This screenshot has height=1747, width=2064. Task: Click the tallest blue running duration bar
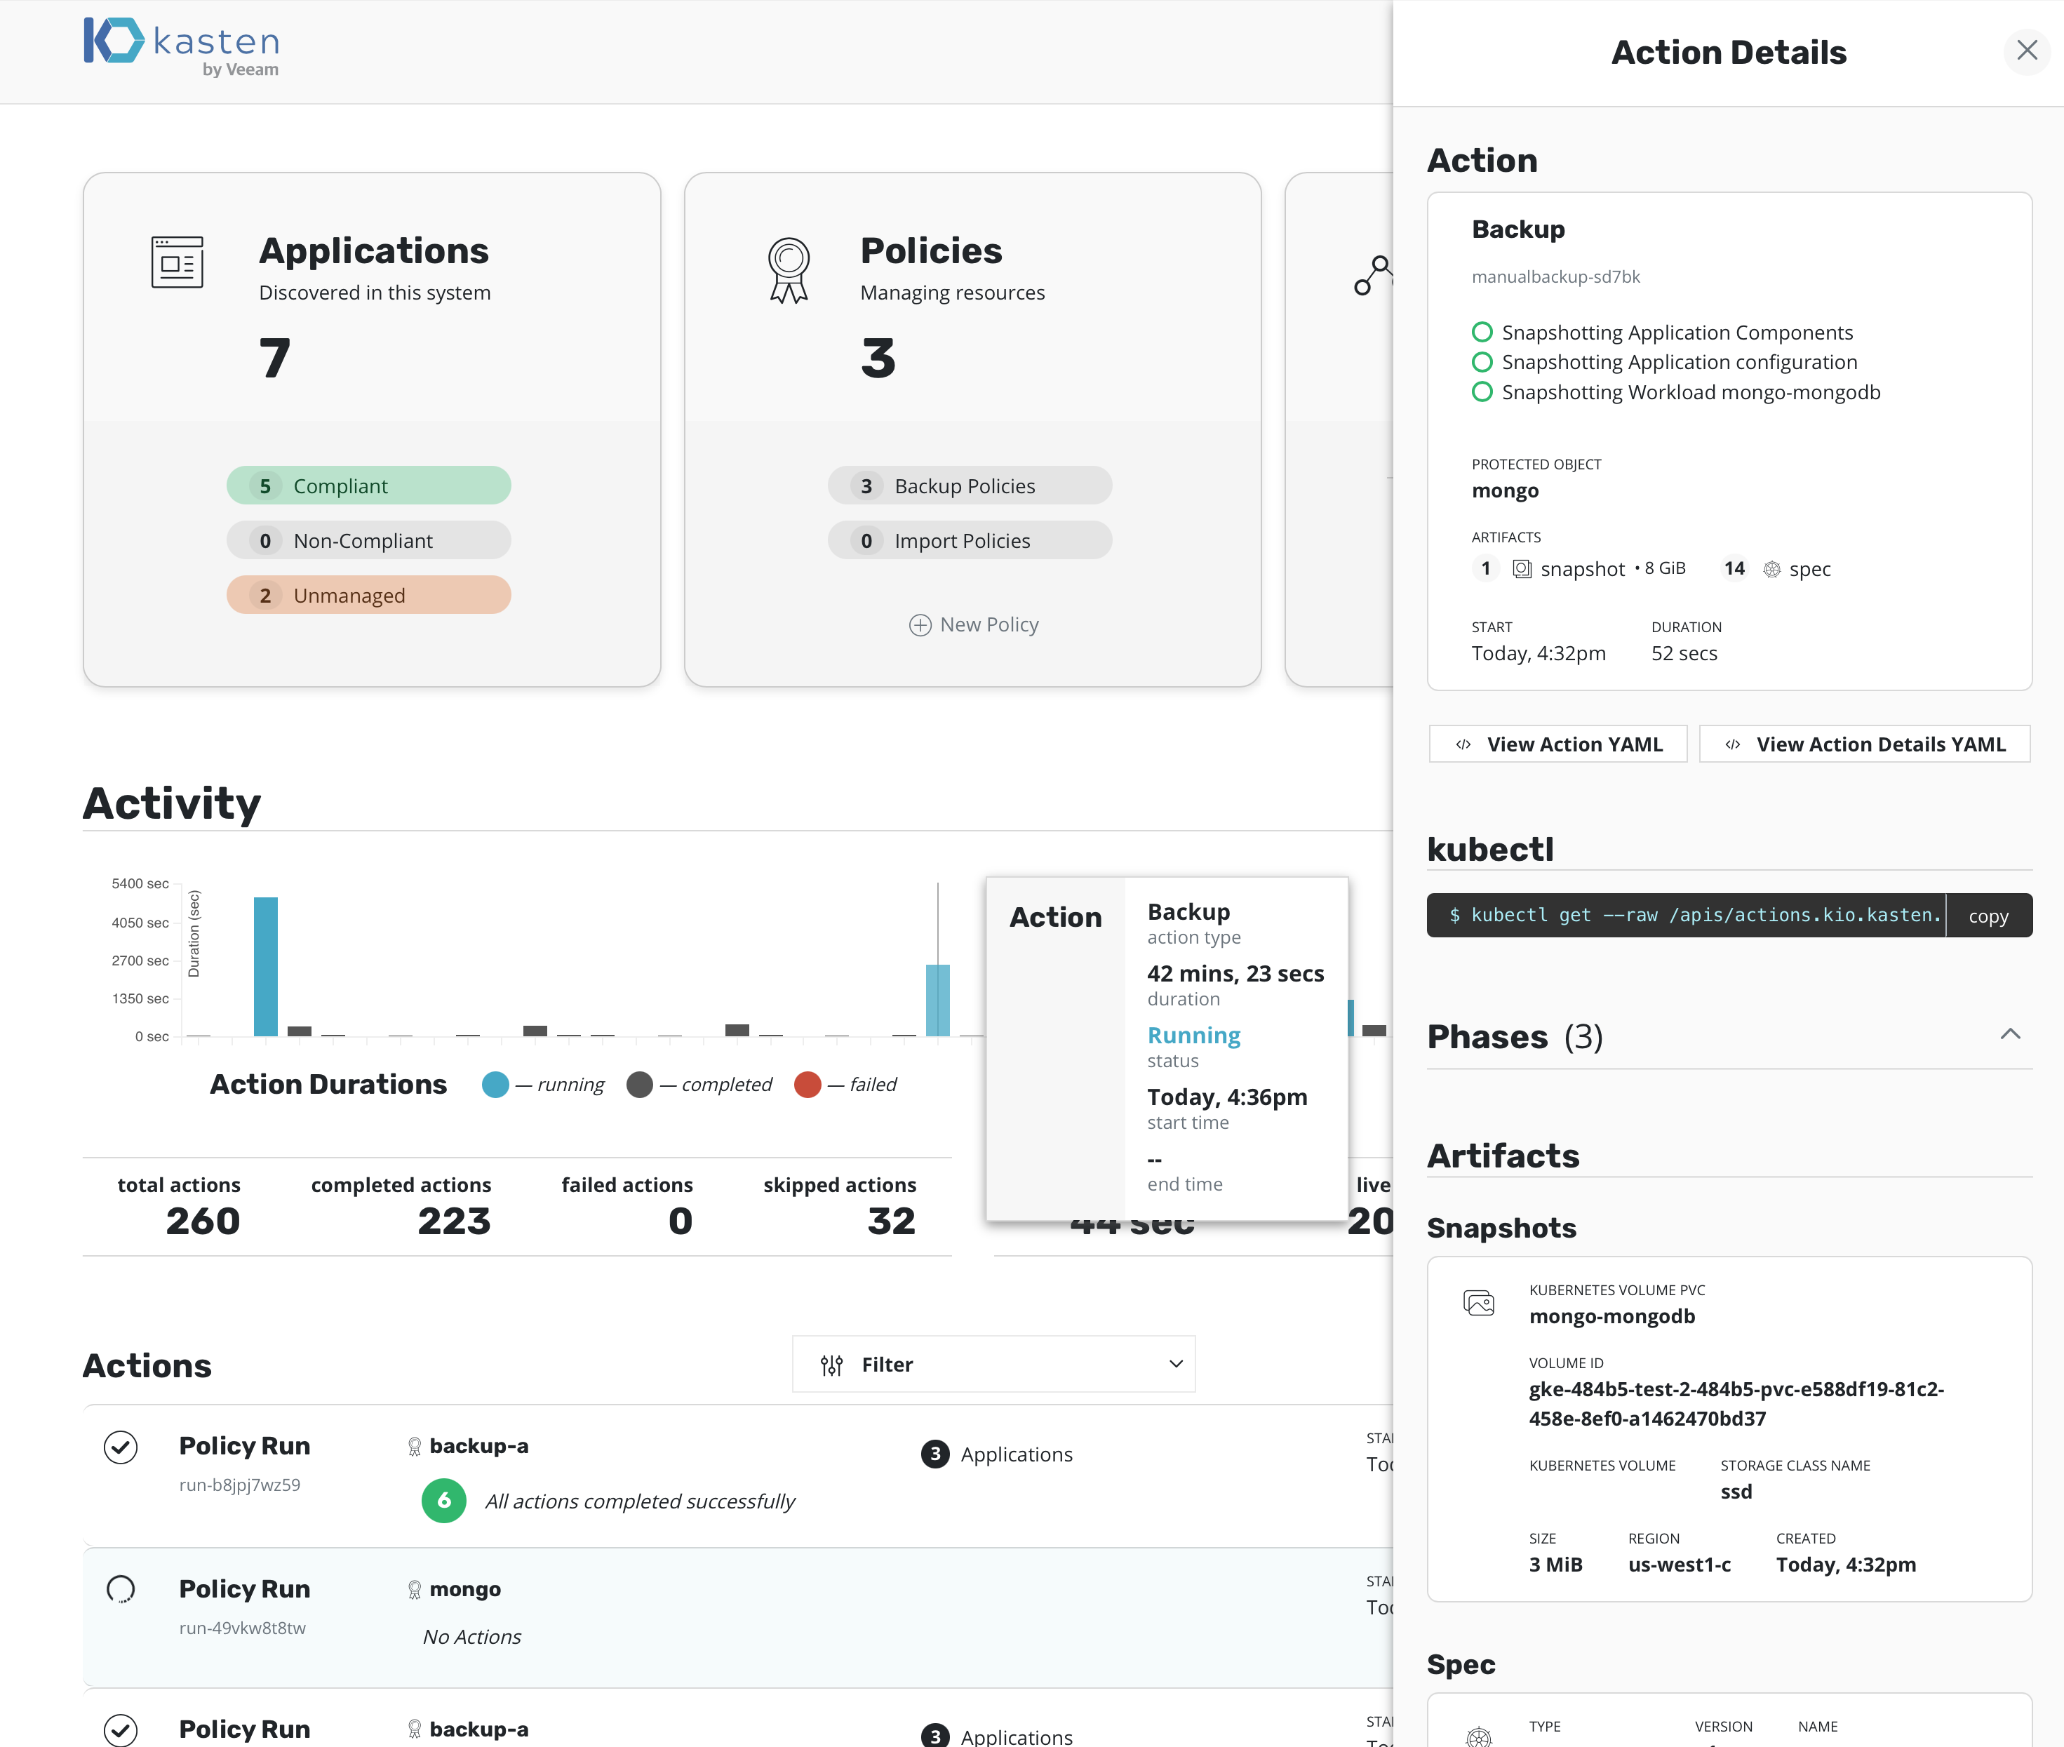265,965
